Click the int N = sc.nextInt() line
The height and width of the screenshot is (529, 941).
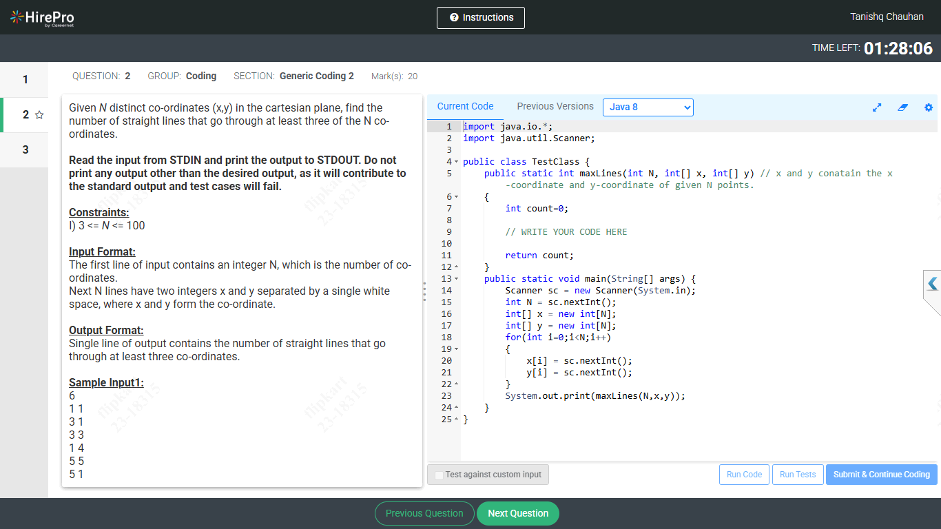(561, 302)
